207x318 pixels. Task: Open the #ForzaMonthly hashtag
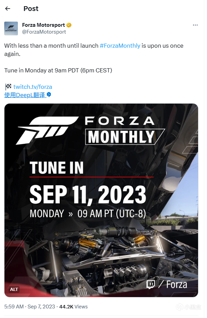coord(120,46)
